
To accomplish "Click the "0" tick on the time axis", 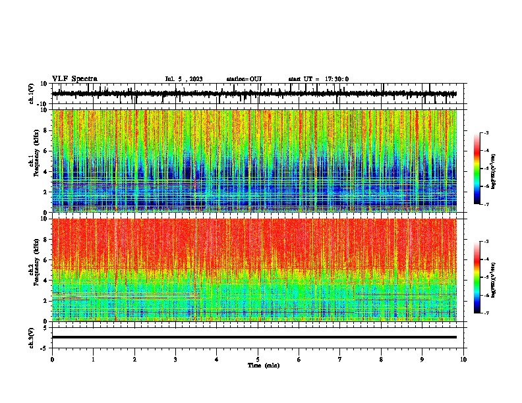I will [52, 360].
